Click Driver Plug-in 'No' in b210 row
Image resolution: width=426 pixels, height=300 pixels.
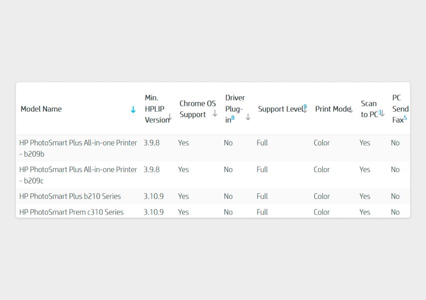point(228,196)
